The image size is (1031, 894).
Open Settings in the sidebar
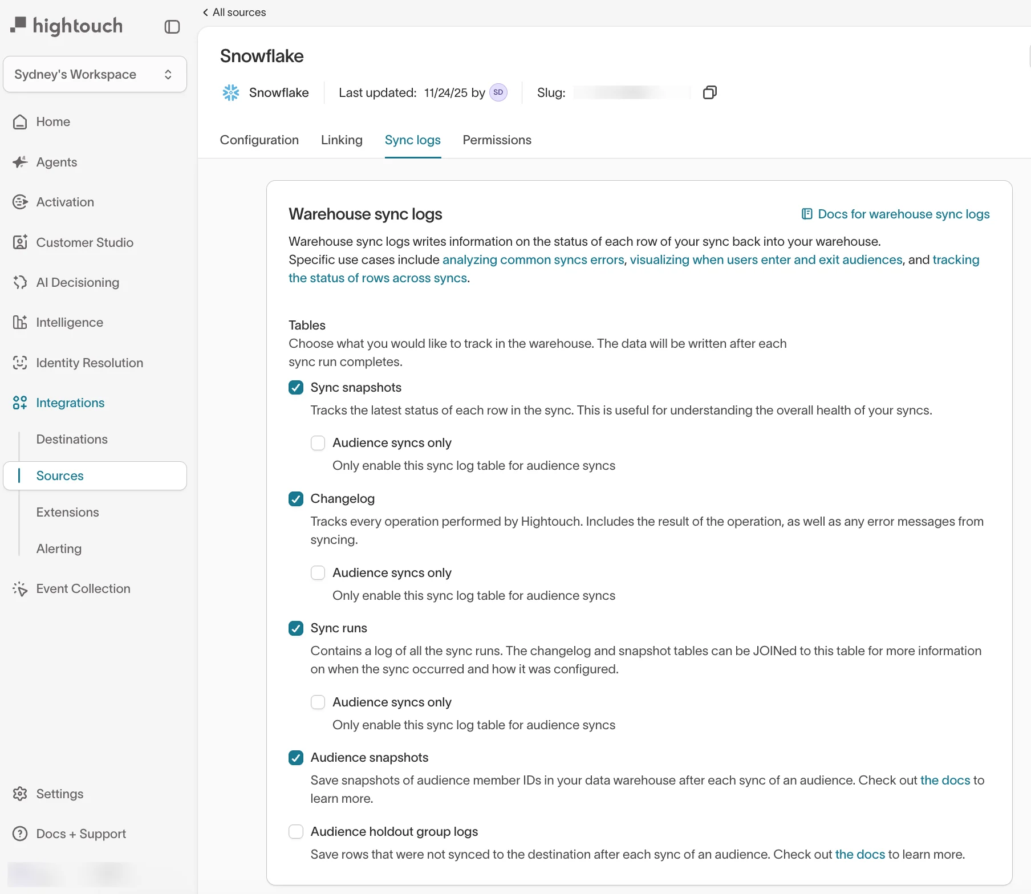tap(59, 794)
